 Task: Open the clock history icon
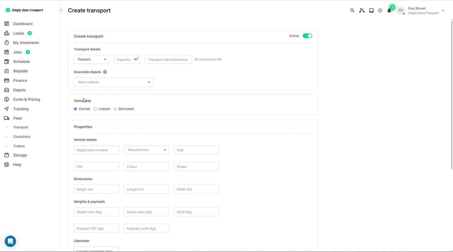pos(380,10)
